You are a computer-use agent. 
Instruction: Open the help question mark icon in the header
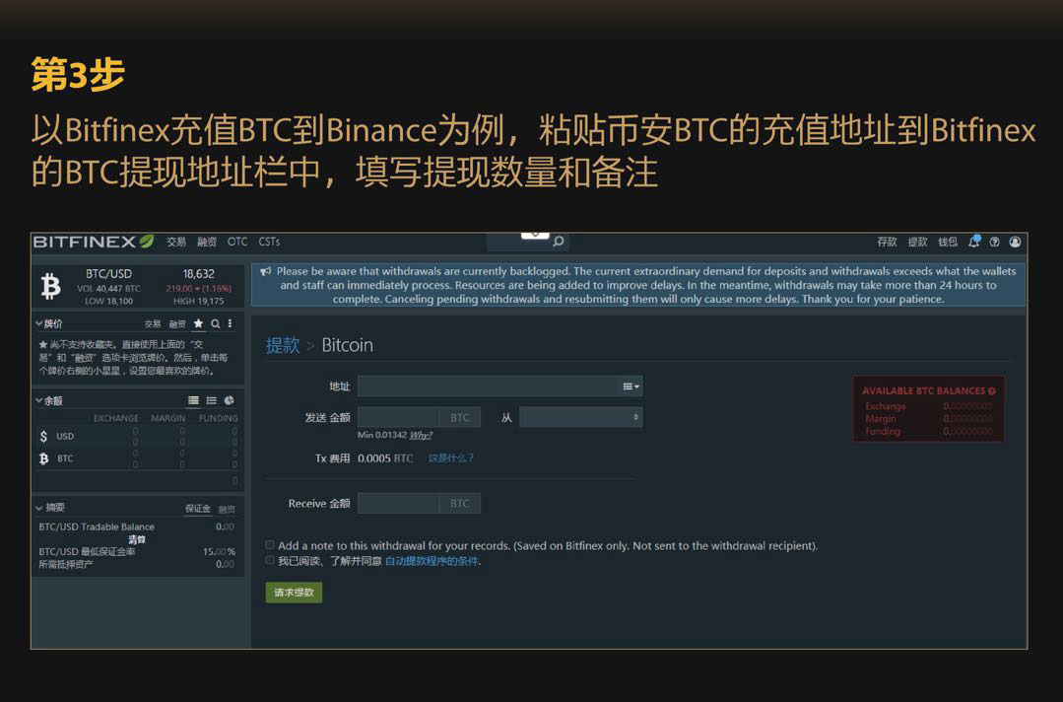(x=994, y=243)
